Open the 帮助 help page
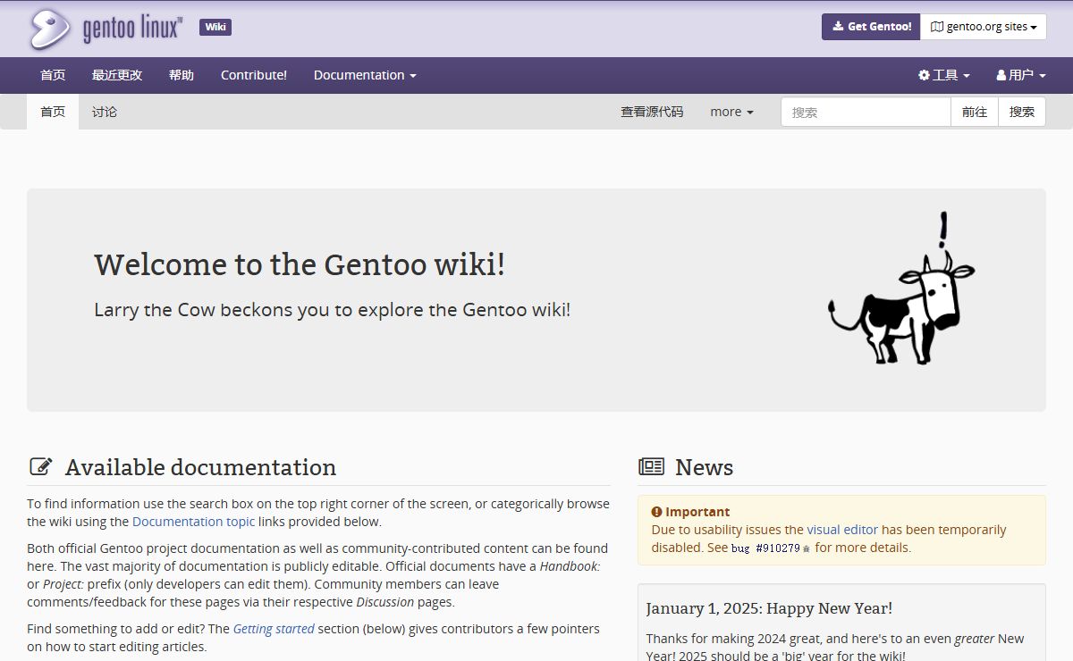Image resolution: width=1073 pixels, height=661 pixels. coord(182,75)
